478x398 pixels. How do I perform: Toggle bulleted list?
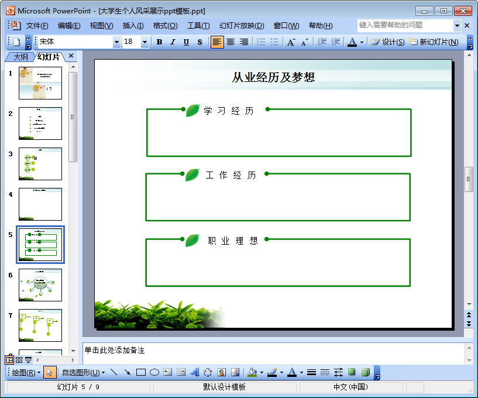click(274, 42)
